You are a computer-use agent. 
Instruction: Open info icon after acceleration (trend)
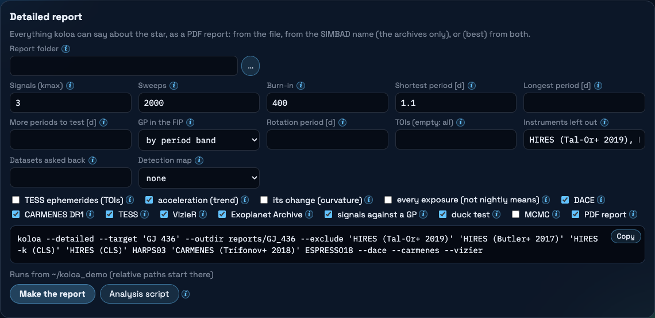click(245, 200)
